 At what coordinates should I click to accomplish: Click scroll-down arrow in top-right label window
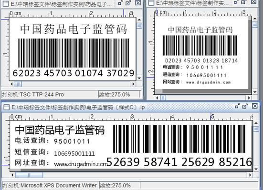(x=255, y=92)
